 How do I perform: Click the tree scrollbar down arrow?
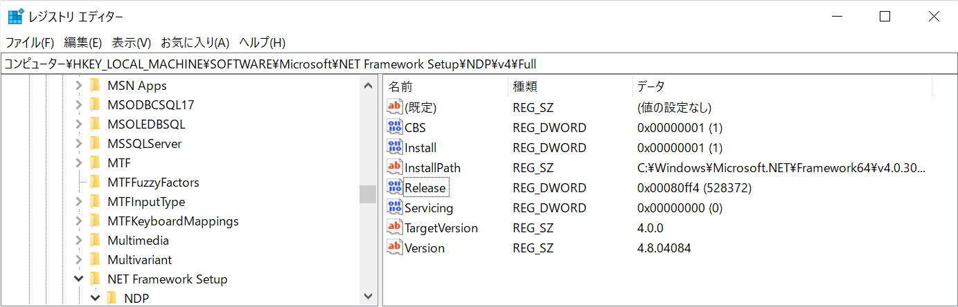coord(369,297)
